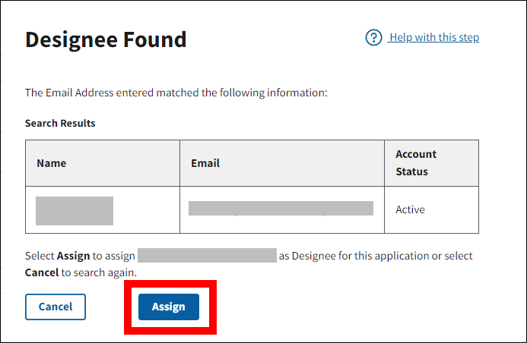The width and height of the screenshot is (527, 343).
Task: Select the Account Status column header
Action: (416, 162)
